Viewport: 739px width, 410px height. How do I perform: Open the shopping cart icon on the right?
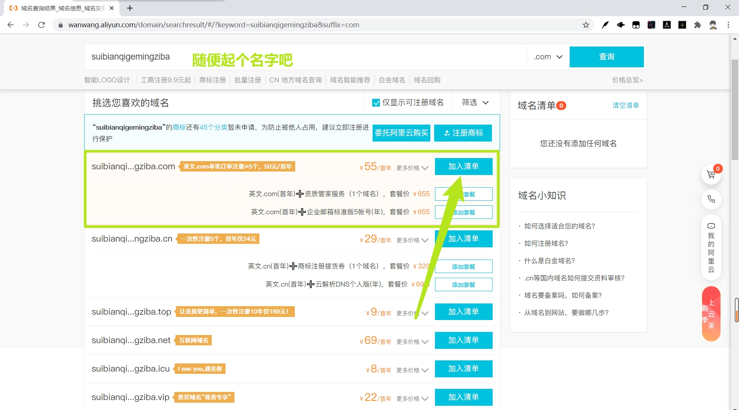pos(711,174)
